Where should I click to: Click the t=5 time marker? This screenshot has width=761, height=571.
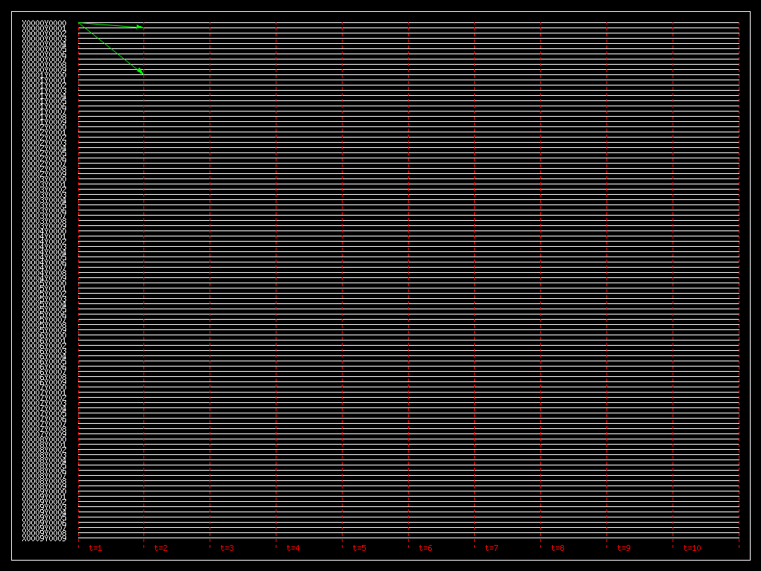click(360, 549)
